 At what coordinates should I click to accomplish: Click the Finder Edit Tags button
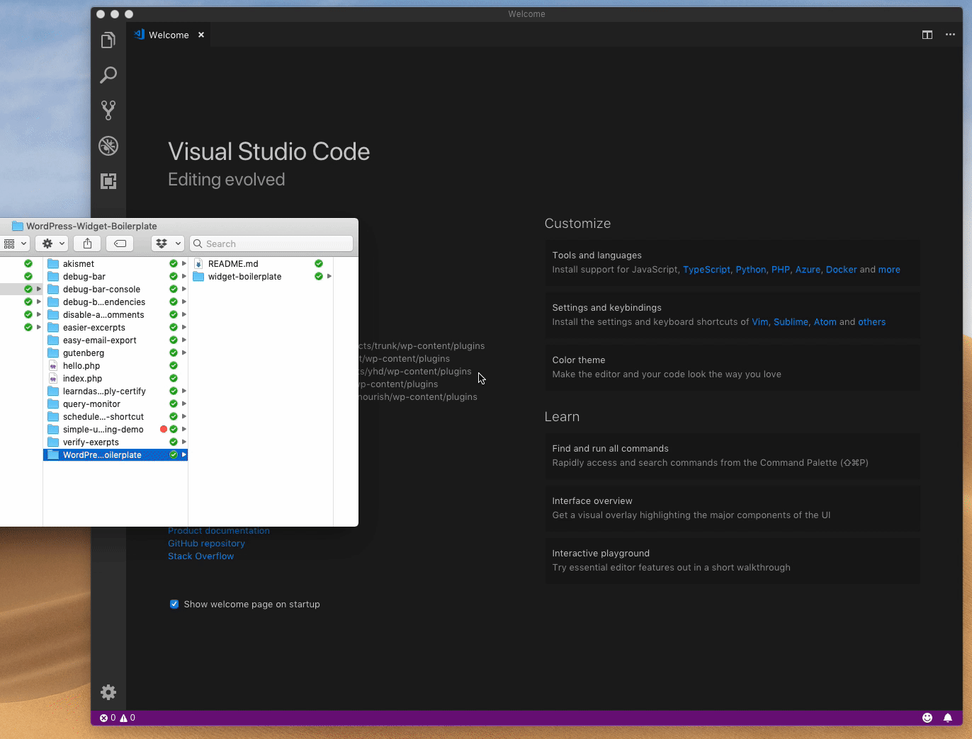tap(120, 244)
